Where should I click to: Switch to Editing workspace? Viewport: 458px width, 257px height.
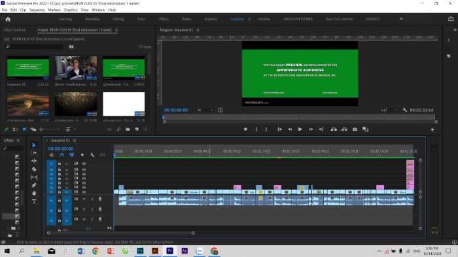pos(118,19)
